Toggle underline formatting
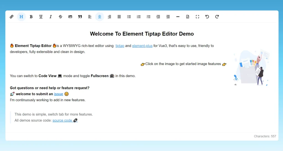This screenshot has height=151, width=283. (x=41, y=17)
